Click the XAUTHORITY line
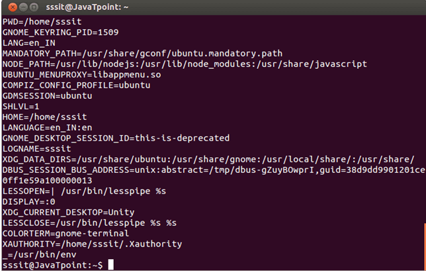426x271 pixels. click(92, 244)
